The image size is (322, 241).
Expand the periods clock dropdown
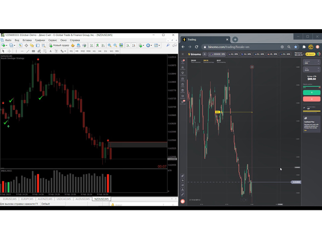[151, 45]
